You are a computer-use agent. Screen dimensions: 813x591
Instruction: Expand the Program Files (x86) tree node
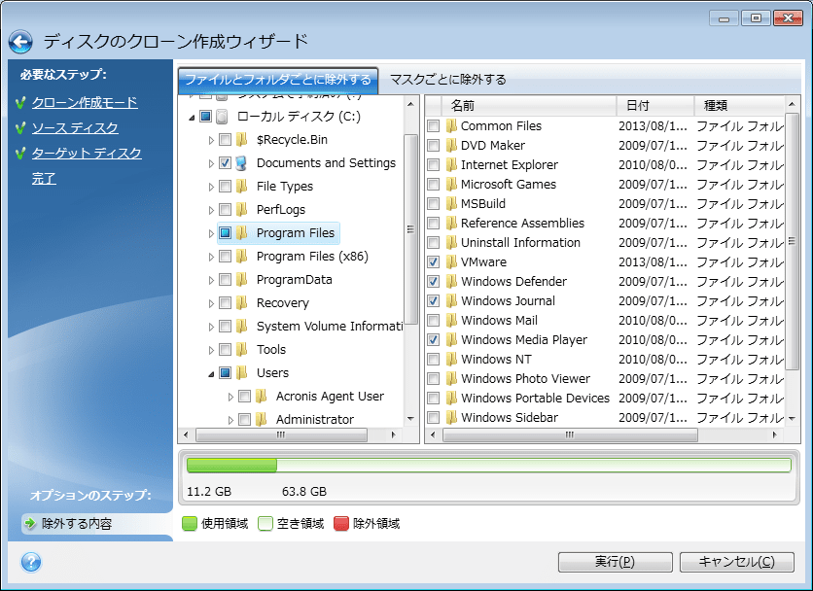pyautogui.click(x=211, y=257)
